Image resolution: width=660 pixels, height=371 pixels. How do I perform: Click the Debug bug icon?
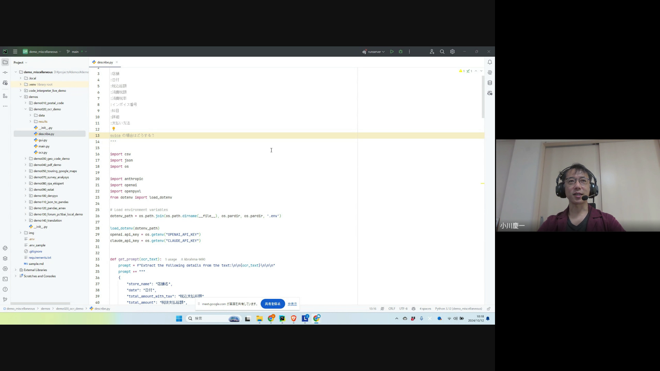click(400, 52)
